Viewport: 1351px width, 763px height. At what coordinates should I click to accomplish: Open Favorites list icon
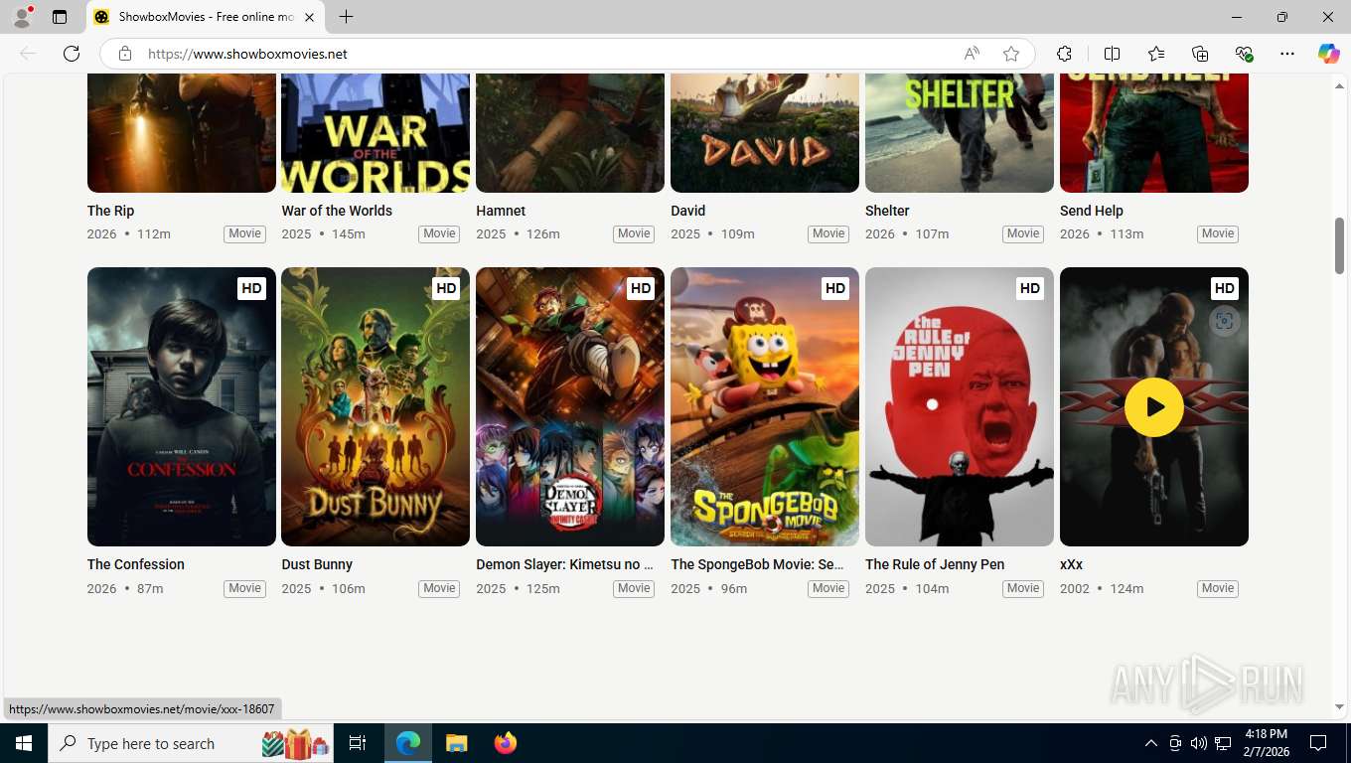click(x=1156, y=54)
